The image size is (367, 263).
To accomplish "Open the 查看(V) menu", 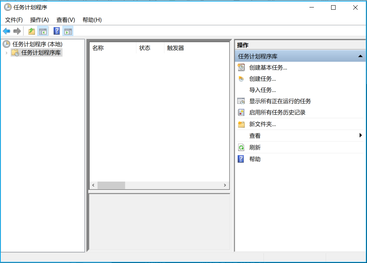I will point(65,20).
